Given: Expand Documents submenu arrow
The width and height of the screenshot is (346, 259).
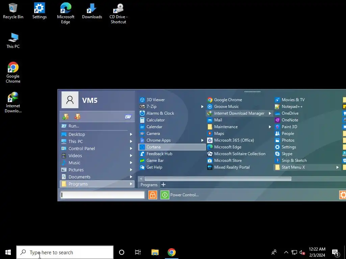Looking at the screenshot, I should pyautogui.click(x=131, y=177).
